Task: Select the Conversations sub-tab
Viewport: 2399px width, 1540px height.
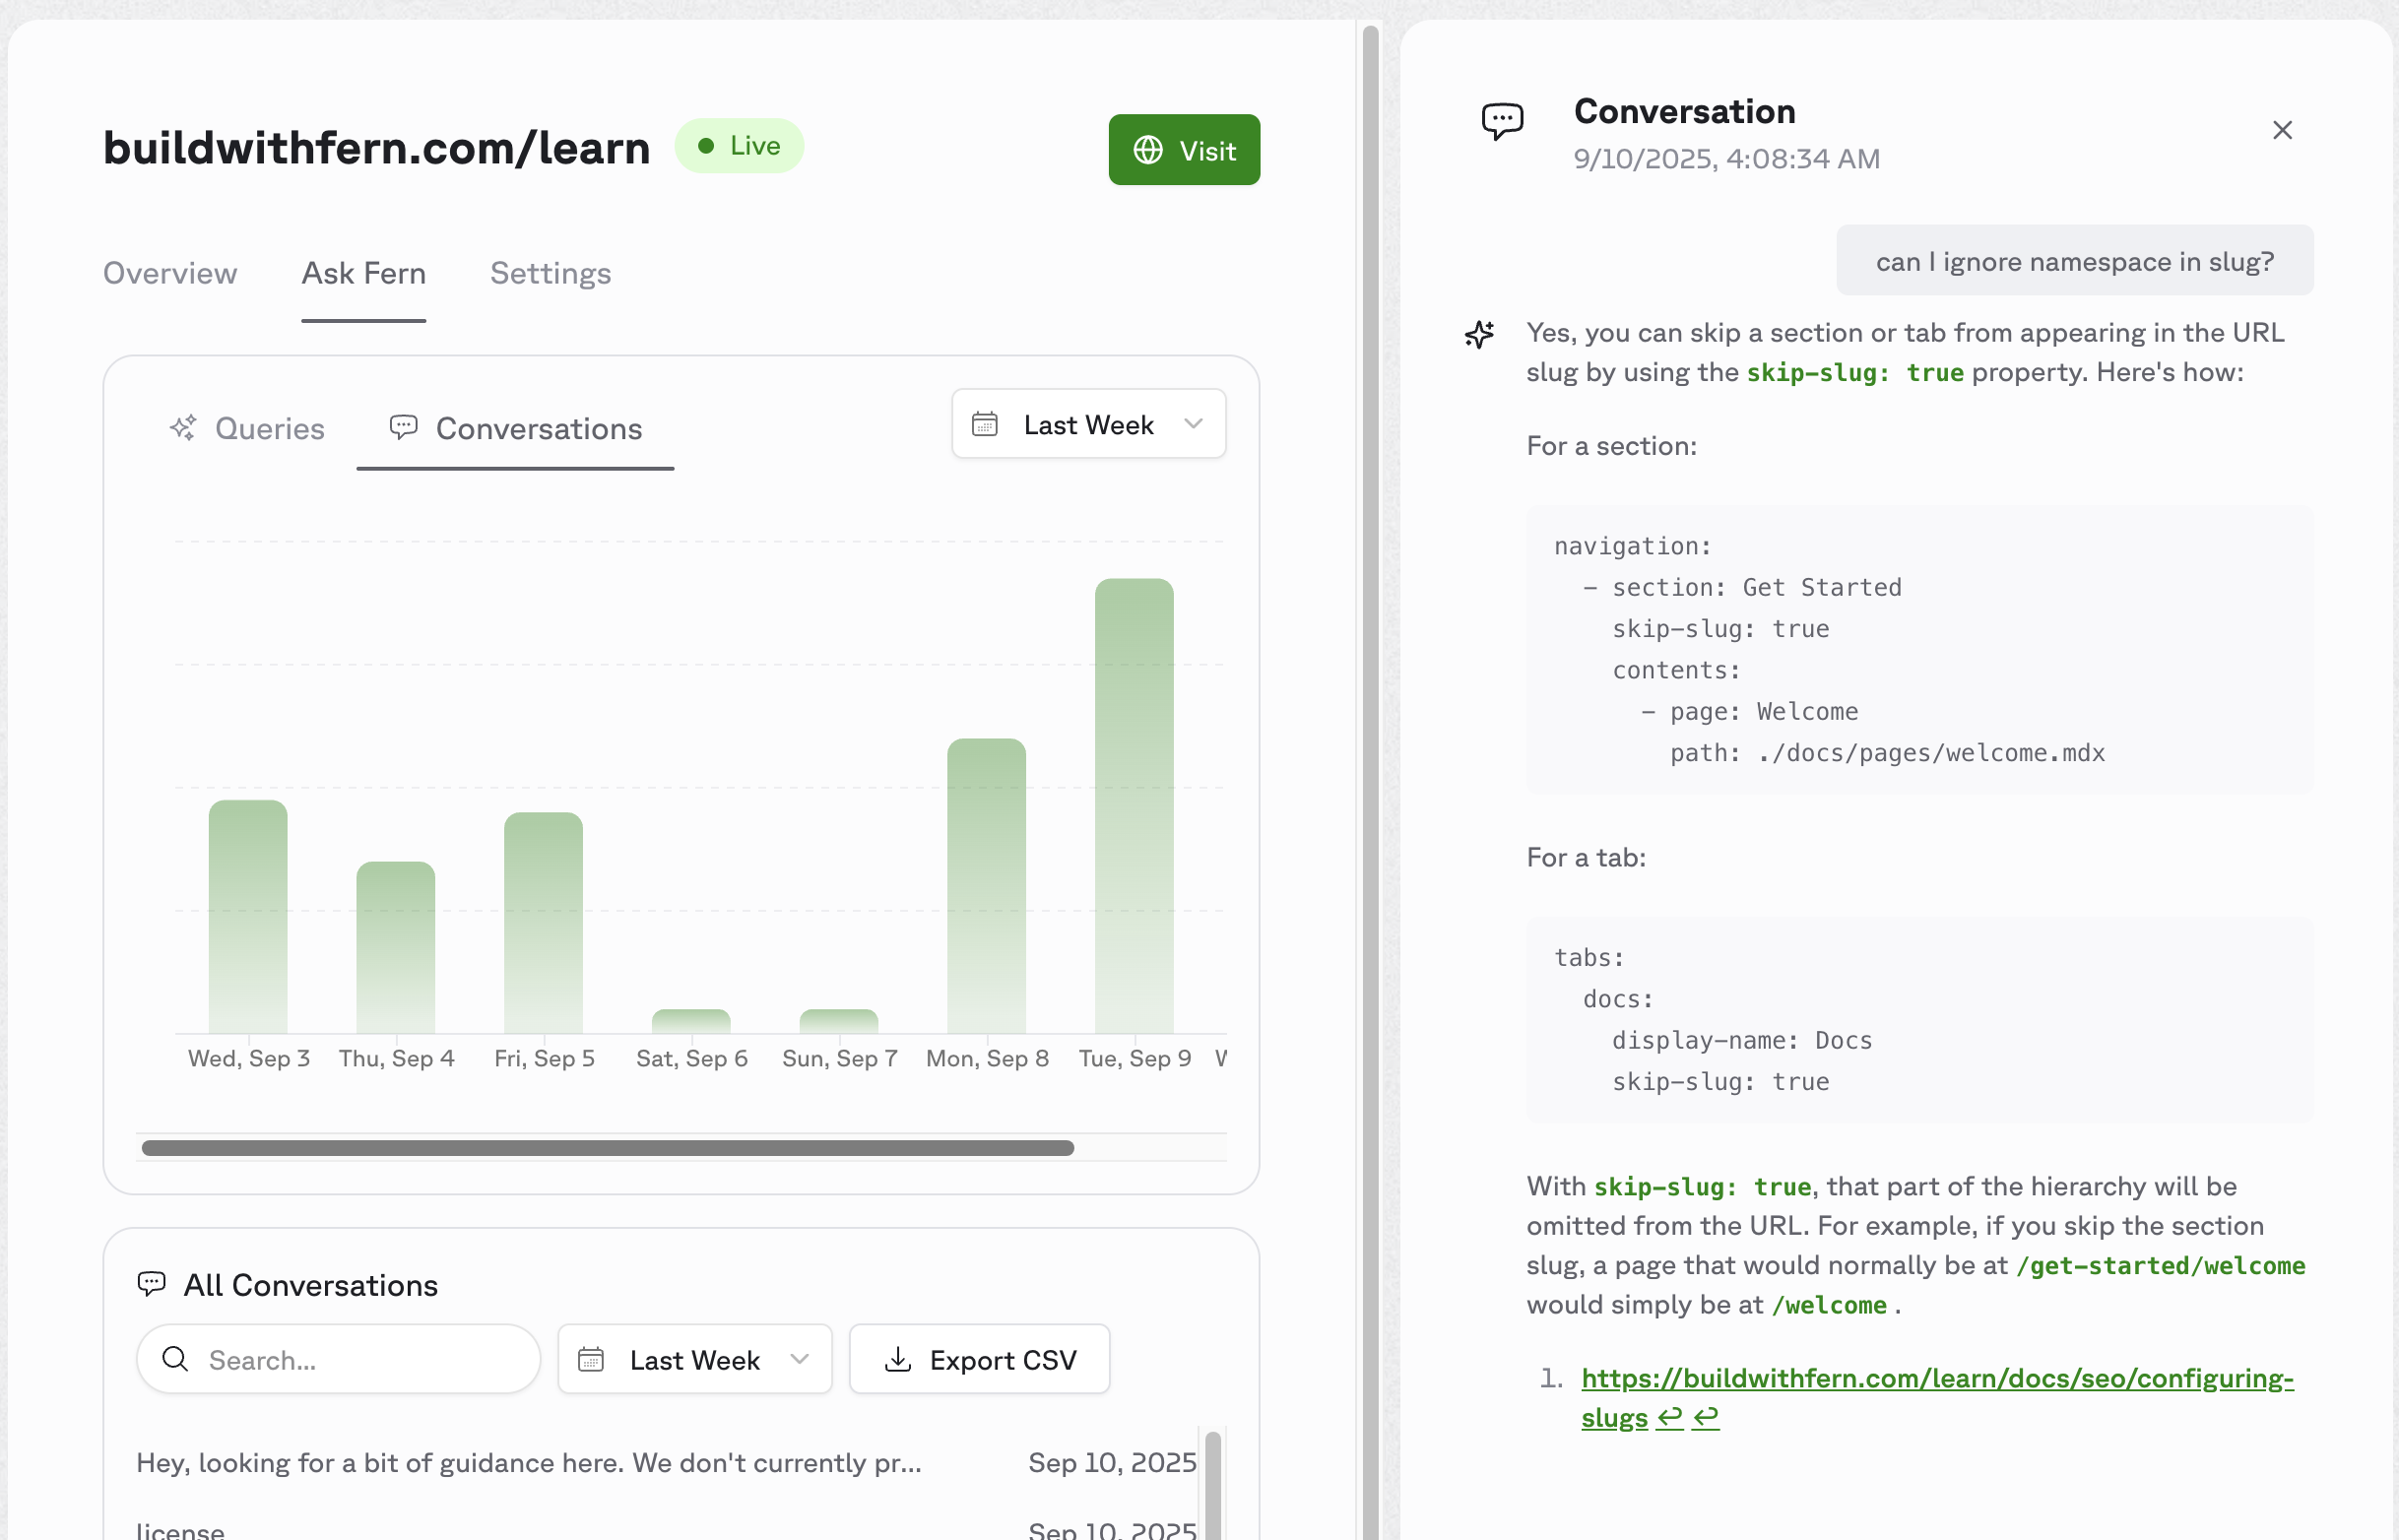Action: coord(515,428)
